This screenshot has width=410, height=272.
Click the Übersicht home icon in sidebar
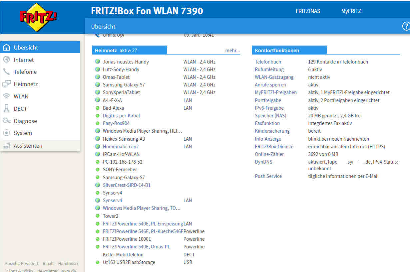pos(6,48)
